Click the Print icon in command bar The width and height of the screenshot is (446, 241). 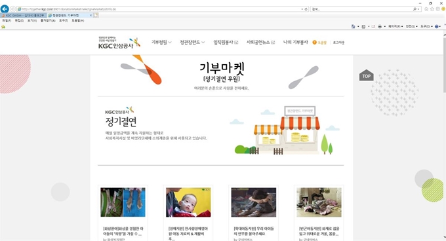[380, 26]
